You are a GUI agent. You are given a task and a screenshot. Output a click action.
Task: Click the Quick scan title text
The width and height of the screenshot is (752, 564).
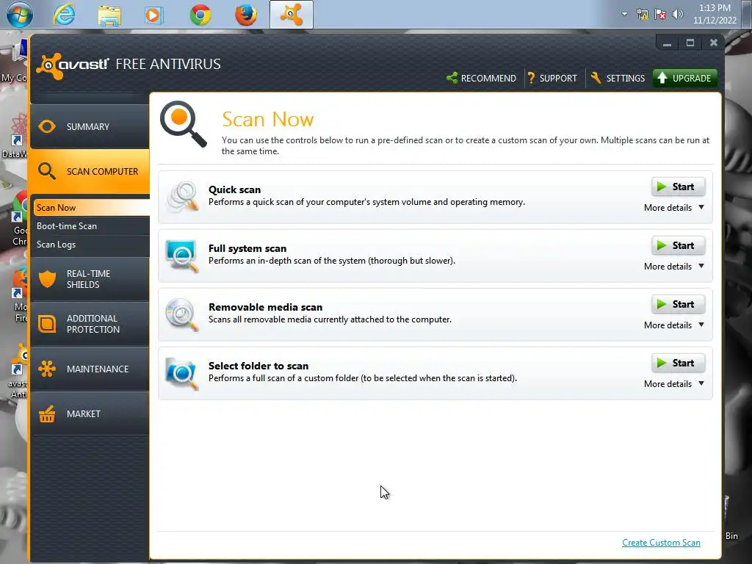pyautogui.click(x=234, y=189)
